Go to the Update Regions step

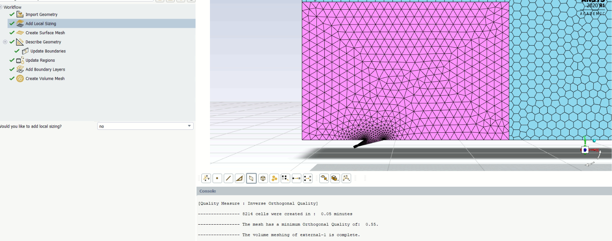pyautogui.click(x=40, y=60)
